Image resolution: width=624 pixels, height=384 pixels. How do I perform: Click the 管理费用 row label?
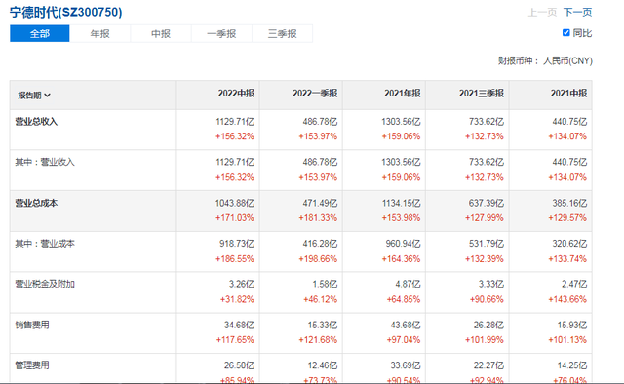(x=32, y=365)
